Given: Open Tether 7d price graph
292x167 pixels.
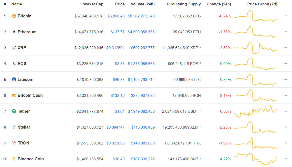Looking at the screenshot, I should tap(256, 111).
